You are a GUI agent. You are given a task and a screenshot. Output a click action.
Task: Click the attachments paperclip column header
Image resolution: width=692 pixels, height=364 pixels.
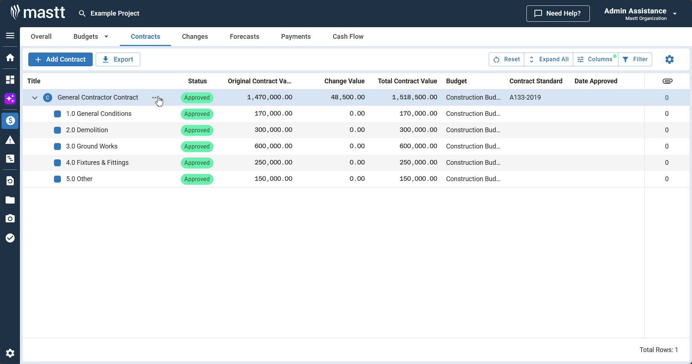667,81
